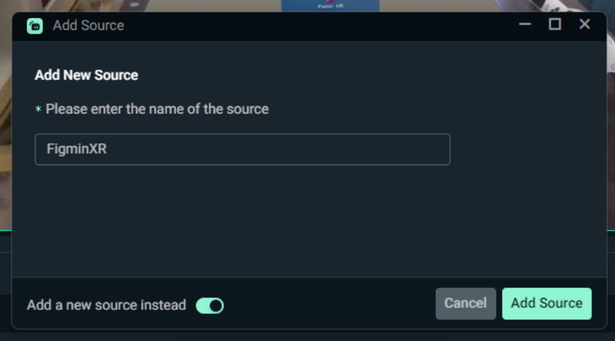The height and width of the screenshot is (341, 615).
Task: Confirm with the Add Source button
Action: click(x=547, y=303)
